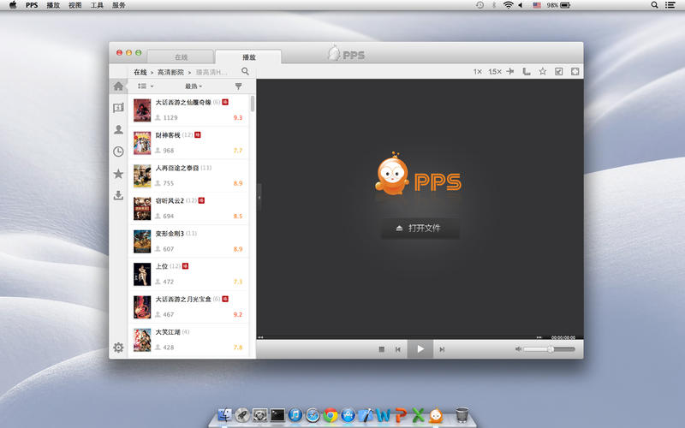The height and width of the screenshot is (428, 685).
Task: Select movie 大笑江湖
Action: coord(188,340)
